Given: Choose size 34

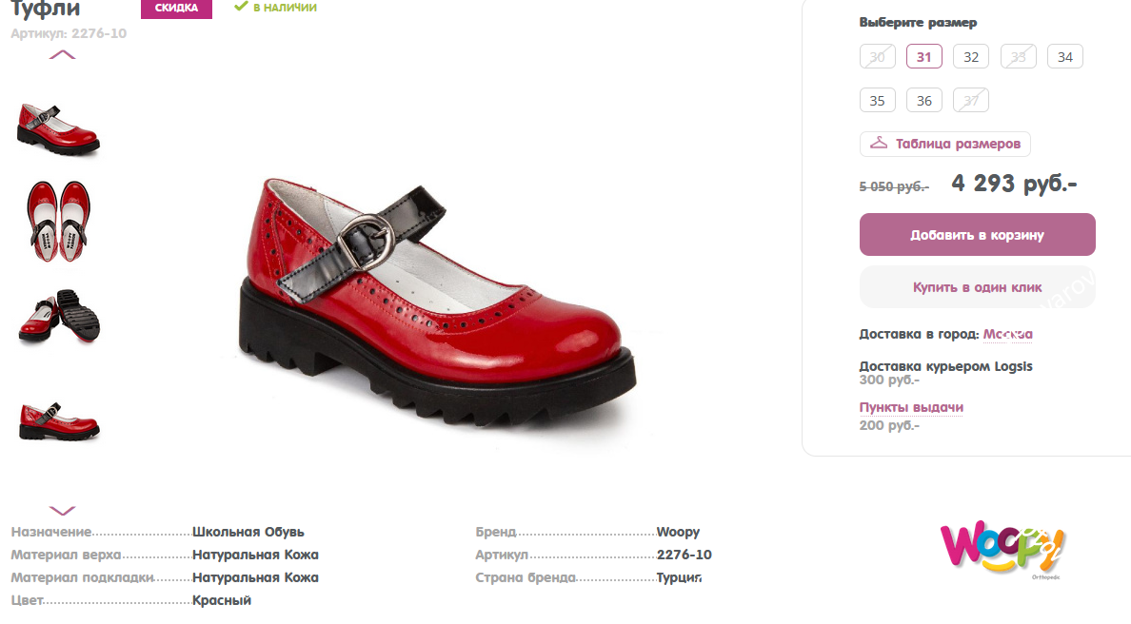Looking at the screenshot, I should [1064, 57].
